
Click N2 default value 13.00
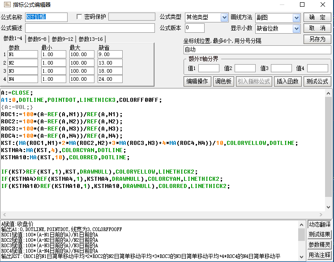pyautogui.click(x=110, y=63)
